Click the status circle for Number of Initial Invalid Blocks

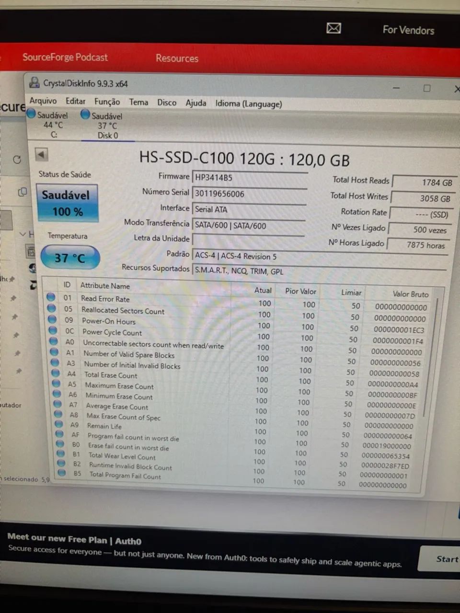[x=55, y=363]
